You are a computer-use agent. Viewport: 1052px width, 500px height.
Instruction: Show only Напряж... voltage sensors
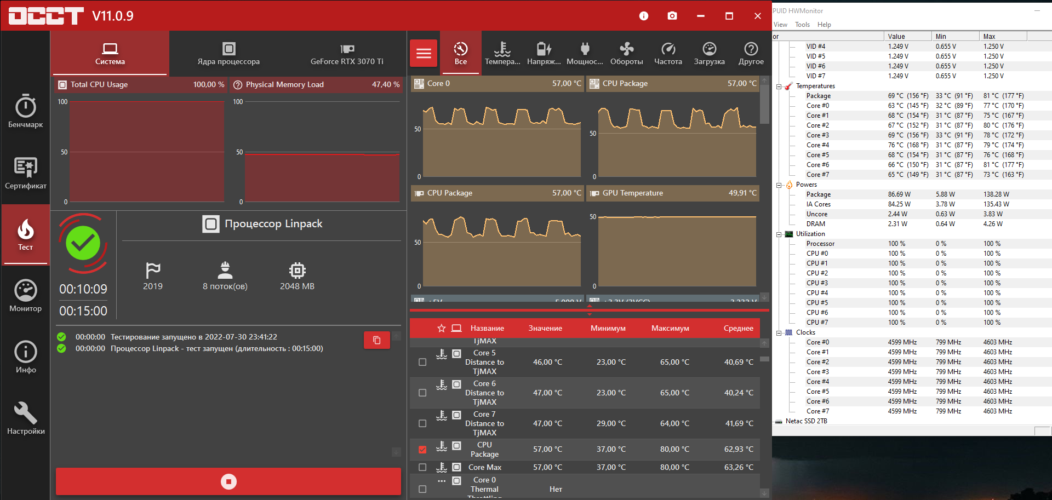coord(544,53)
